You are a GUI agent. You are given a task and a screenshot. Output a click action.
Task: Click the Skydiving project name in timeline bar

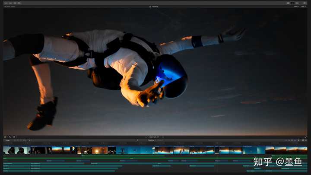click(151, 140)
